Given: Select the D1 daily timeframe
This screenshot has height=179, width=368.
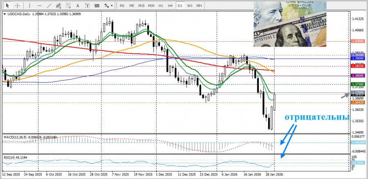Looking at the screenshot, I should coord(180,6).
